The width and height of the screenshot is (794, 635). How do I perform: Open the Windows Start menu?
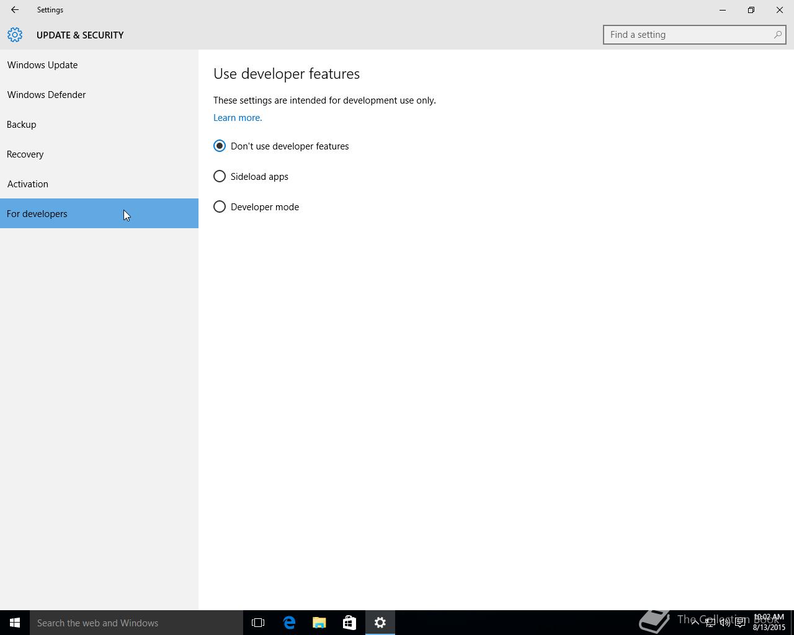pyautogui.click(x=15, y=623)
